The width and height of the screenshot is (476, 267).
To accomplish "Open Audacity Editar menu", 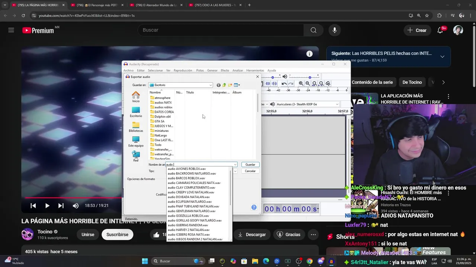I will click(x=141, y=70).
